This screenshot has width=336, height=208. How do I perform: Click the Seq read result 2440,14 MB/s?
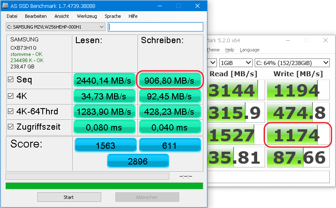click(x=105, y=80)
